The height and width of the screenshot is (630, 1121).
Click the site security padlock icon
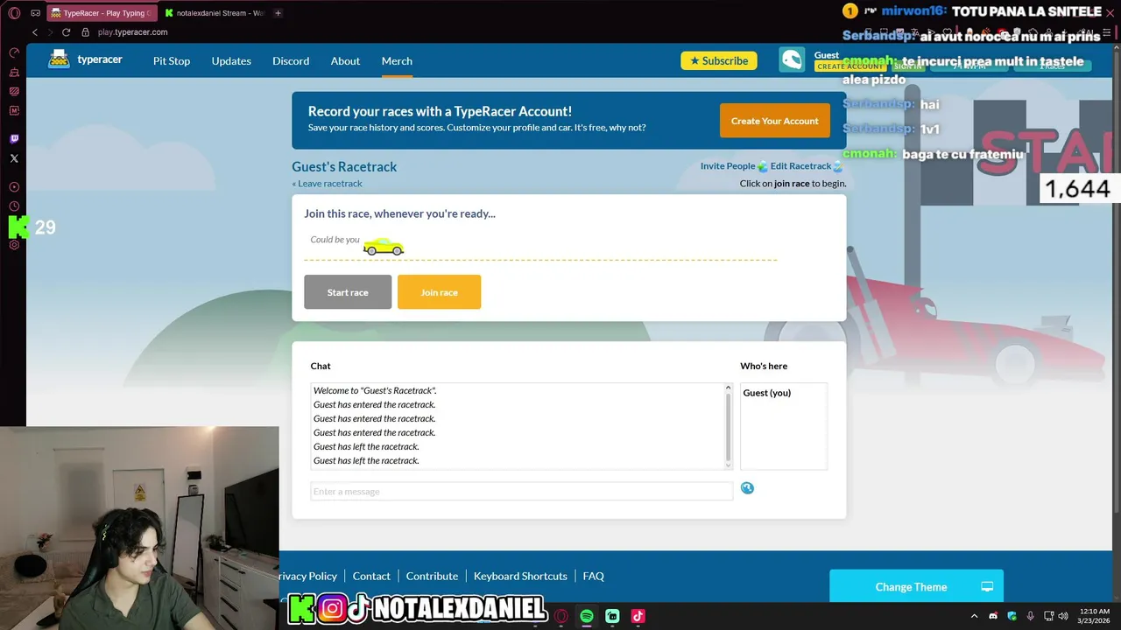tap(86, 32)
